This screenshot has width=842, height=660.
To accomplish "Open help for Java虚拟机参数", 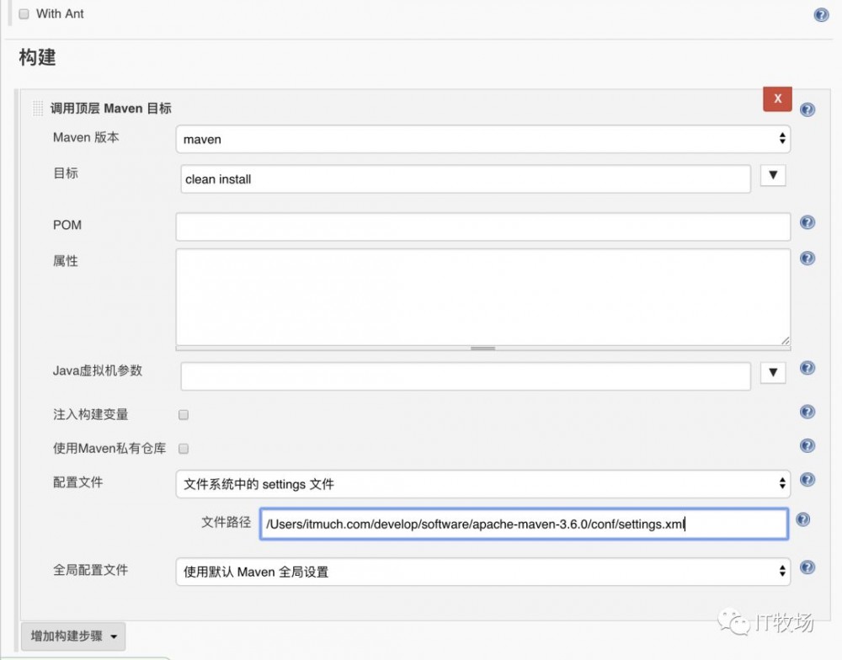I will click(807, 368).
